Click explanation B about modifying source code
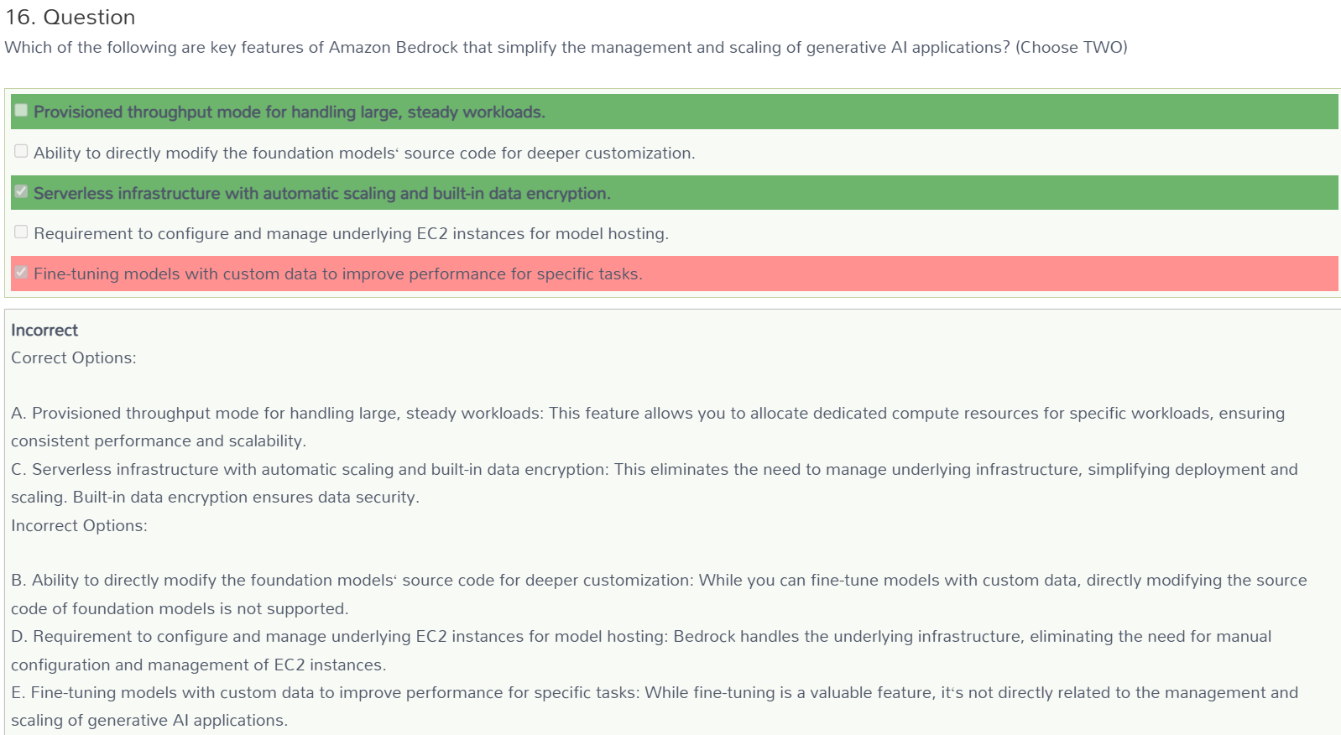Viewport: 1341px width, 735px height. pyautogui.click(x=659, y=594)
